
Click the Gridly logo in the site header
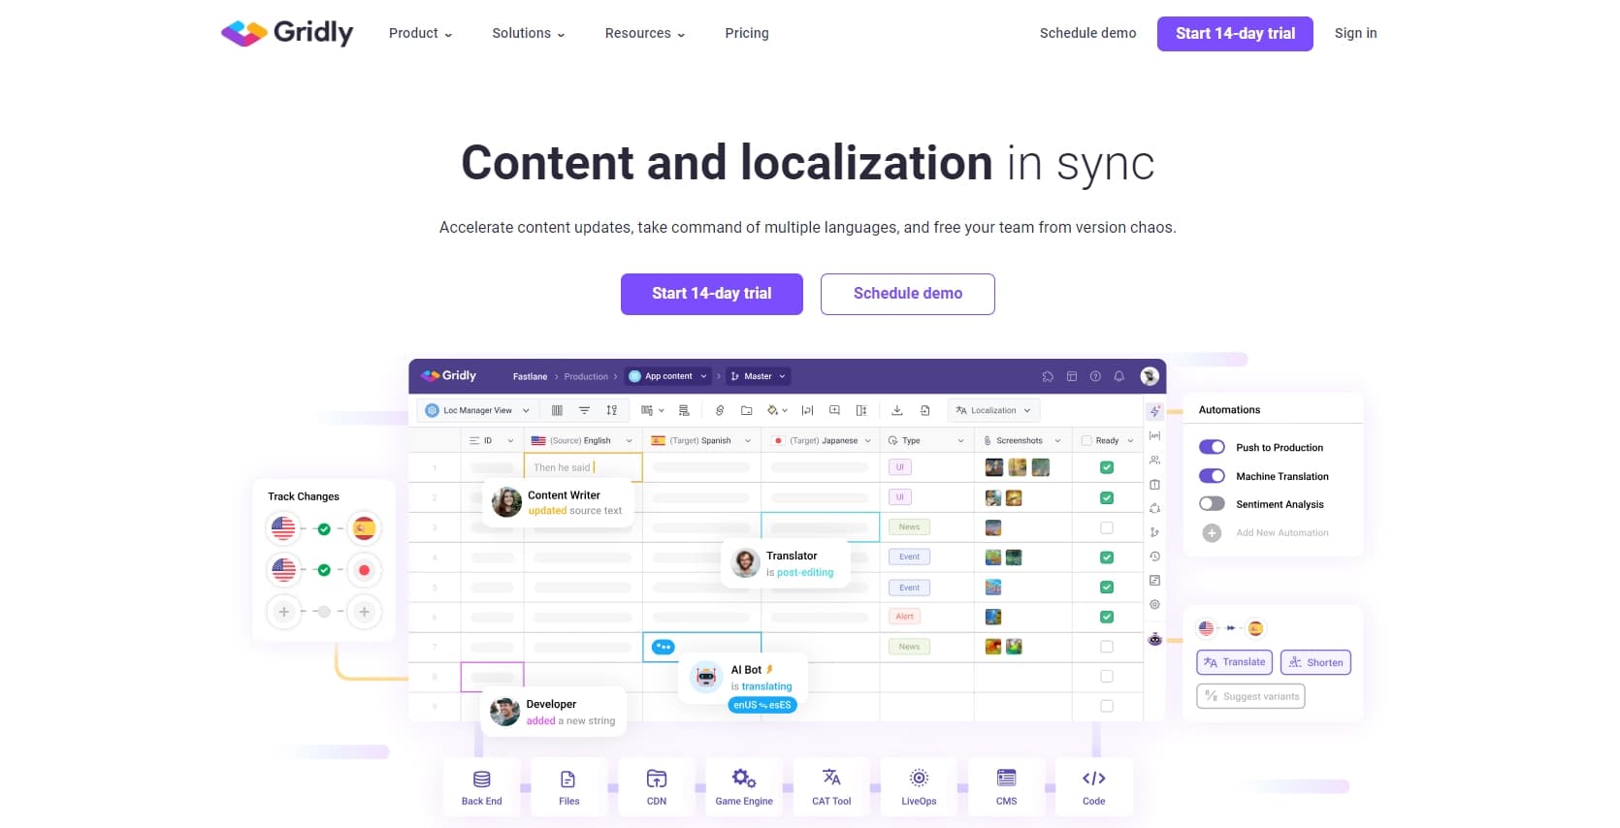coord(287,33)
